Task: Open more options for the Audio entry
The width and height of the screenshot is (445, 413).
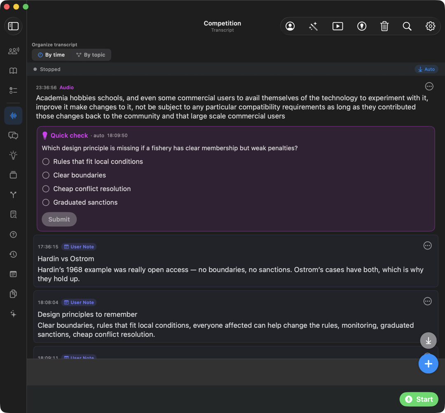Action: (429, 86)
